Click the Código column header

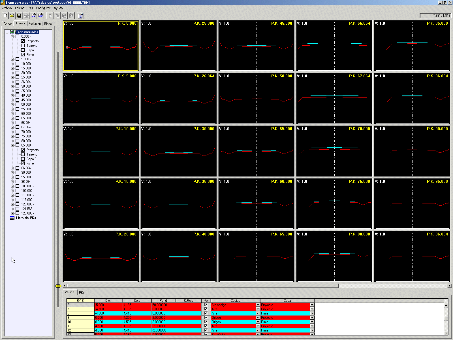click(235, 301)
